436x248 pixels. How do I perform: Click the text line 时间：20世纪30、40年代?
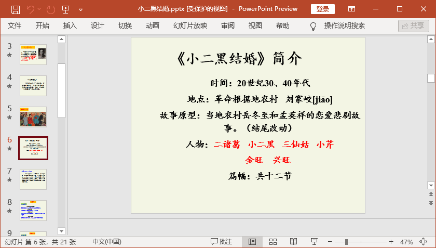pyautogui.click(x=260, y=83)
